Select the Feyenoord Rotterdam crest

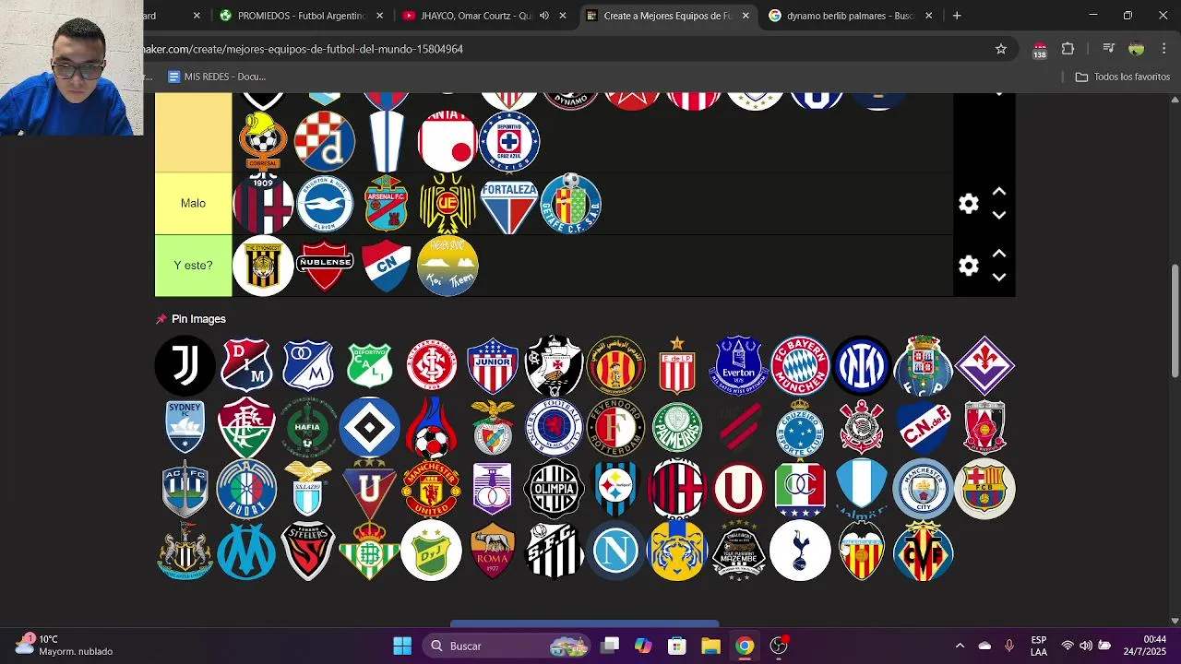click(x=615, y=427)
